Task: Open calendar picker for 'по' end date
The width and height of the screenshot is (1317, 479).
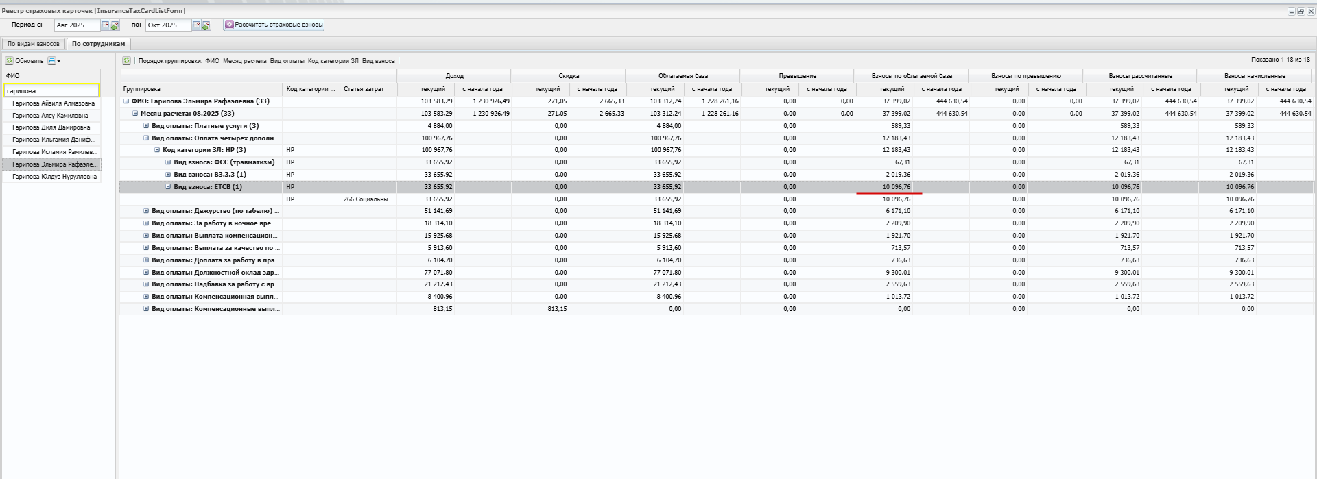Action: click(196, 25)
